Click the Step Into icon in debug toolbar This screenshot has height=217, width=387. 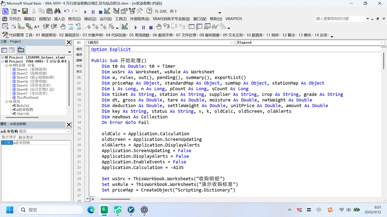(x=166, y=27)
